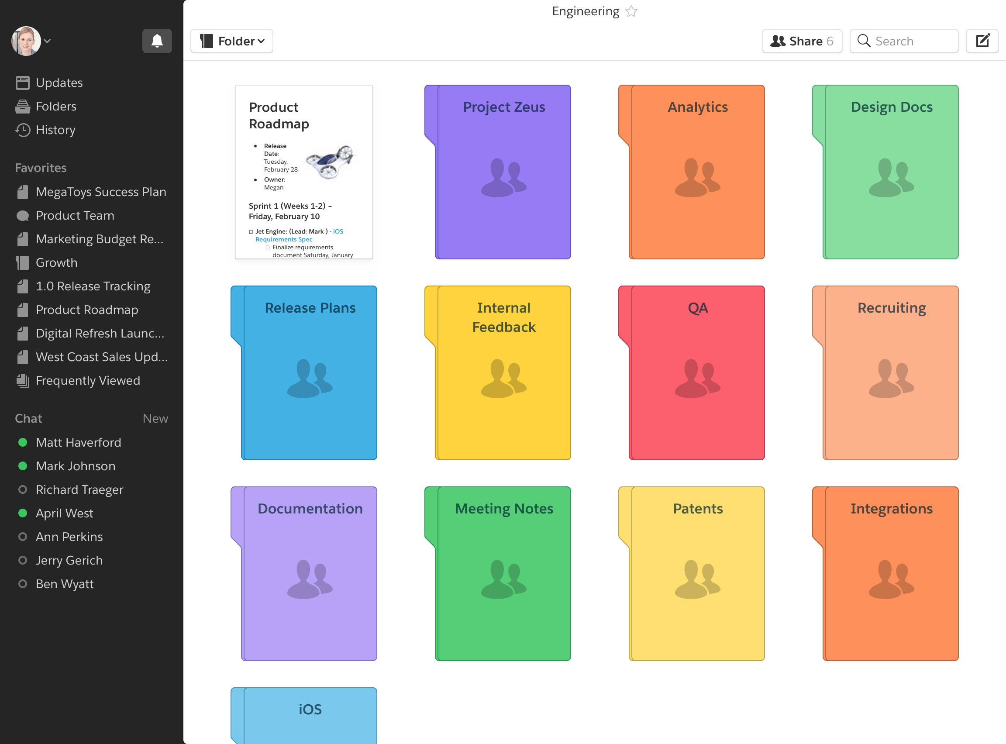Star the Engineering folder as favorite

(631, 11)
